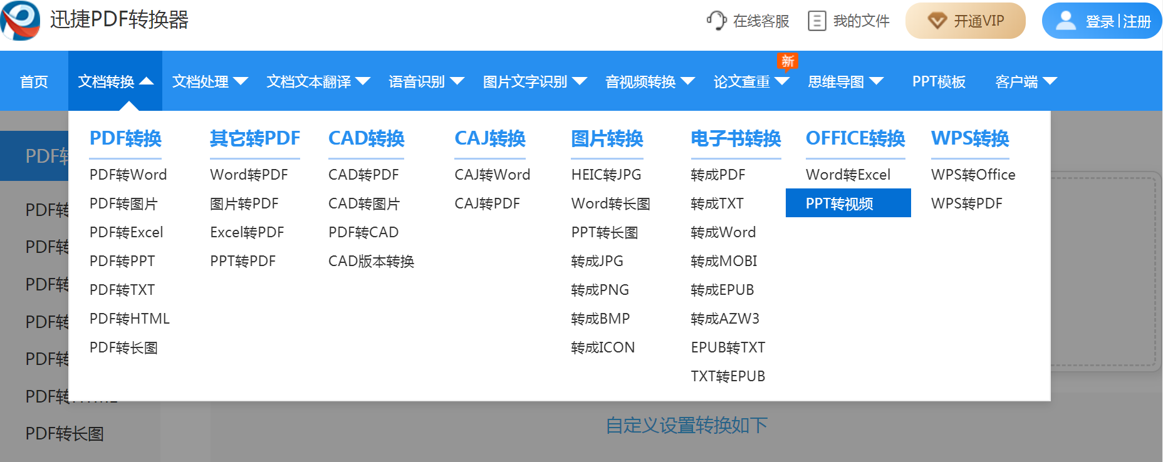The height and width of the screenshot is (462, 1163).
Task: Select PDF转图片 in the menu
Action: coord(123,203)
